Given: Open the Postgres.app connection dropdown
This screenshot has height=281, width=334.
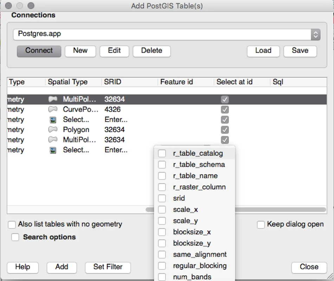Looking at the screenshot, I should (315, 34).
